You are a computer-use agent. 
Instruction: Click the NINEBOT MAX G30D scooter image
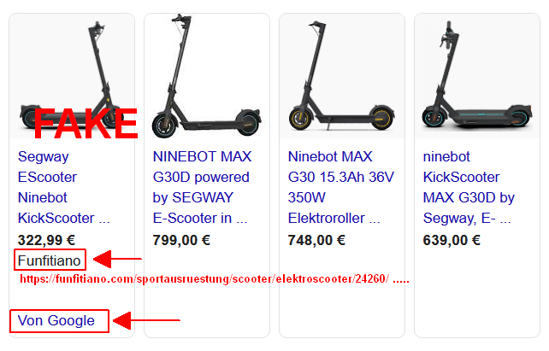tap(207, 76)
